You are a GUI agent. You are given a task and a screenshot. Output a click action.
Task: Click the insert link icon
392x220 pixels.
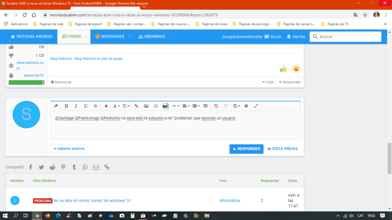click(x=137, y=106)
